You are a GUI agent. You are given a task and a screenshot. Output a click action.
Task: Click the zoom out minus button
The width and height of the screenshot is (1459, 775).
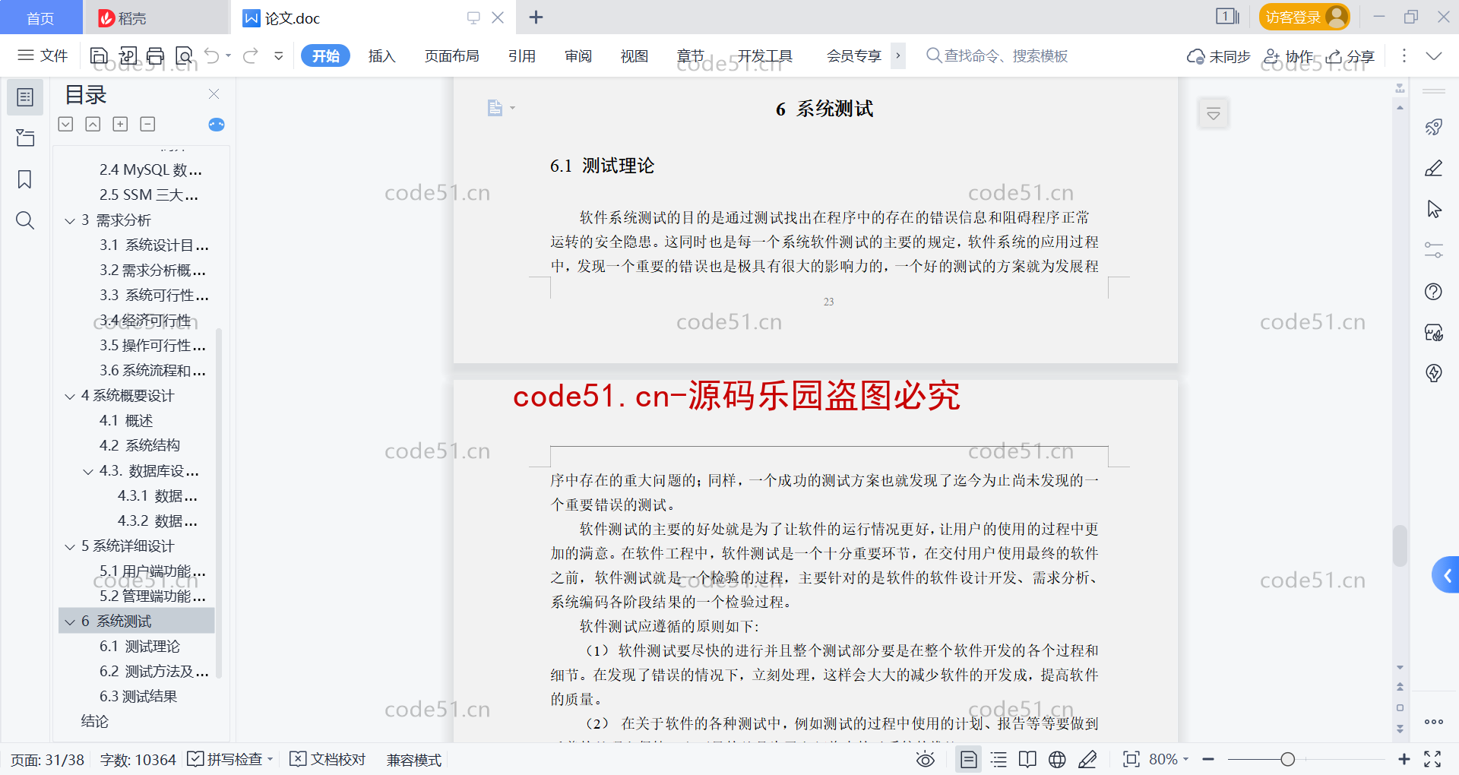point(1208,759)
